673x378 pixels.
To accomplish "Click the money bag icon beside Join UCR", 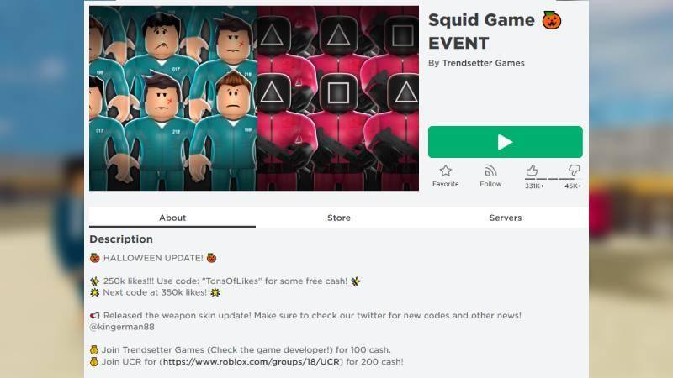I will click(x=94, y=362).
